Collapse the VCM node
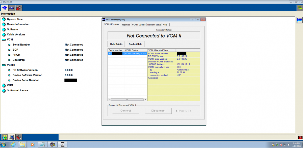Viewport: 303px width, 148px height. coord(4,40)
